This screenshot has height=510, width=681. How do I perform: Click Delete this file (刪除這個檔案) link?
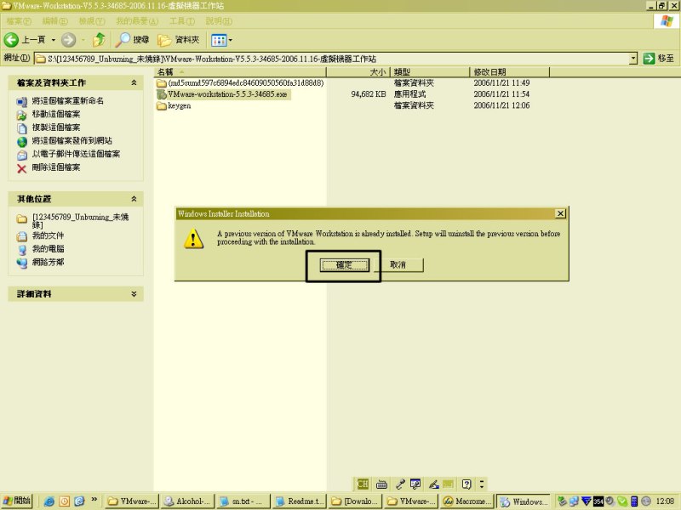56,167
